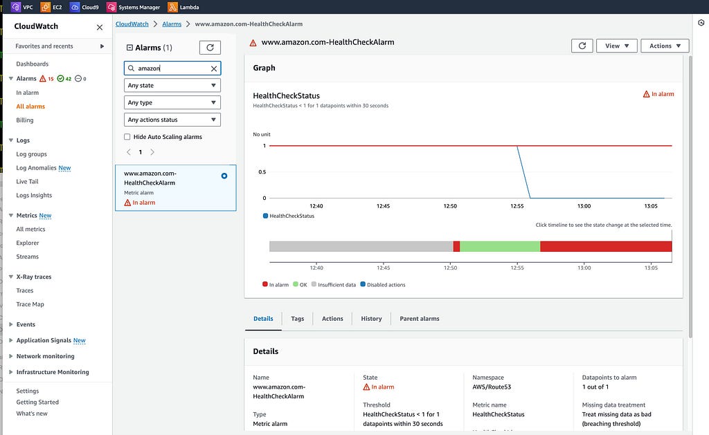Open the Lambda service shortcut icon
Image resolution: width=709 pixels, height=435 pixels.
tap(172, 7)
